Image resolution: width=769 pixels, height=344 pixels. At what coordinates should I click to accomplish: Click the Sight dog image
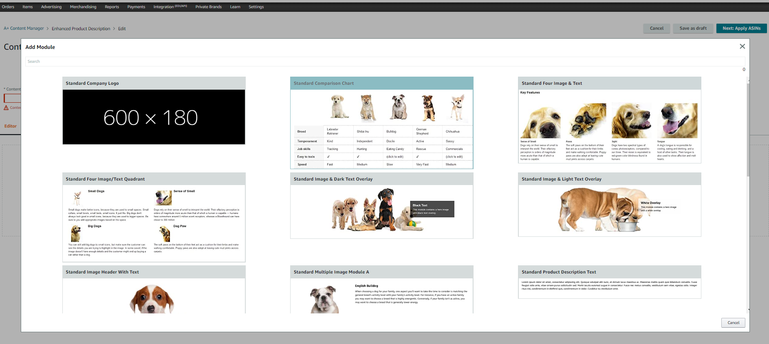click(632, 121)
